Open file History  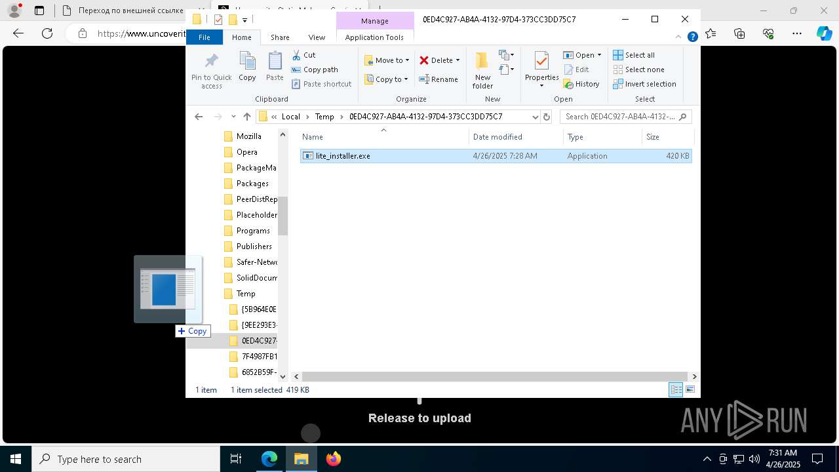point(581,84)
